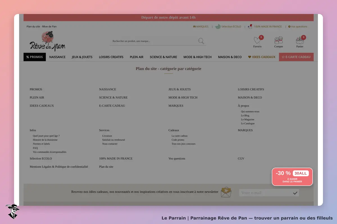This screenshot has width=337, height=224.
Task: Open the Normes et labels link
Action: pyautogui.click(x=41, y=144)
